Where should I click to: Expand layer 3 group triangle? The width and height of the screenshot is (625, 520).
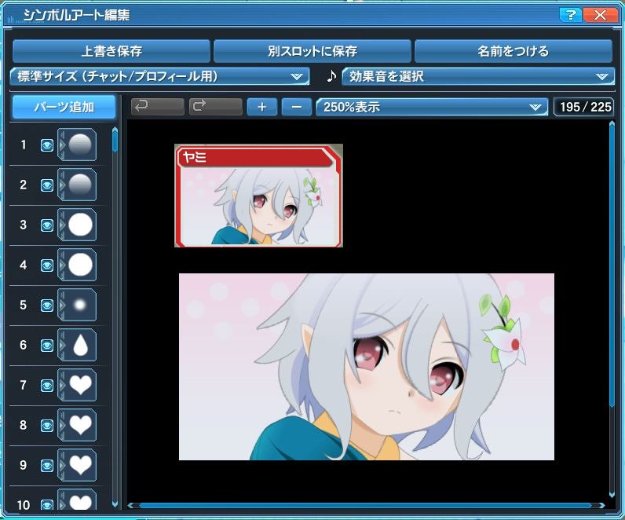click(x=62, y=225)
